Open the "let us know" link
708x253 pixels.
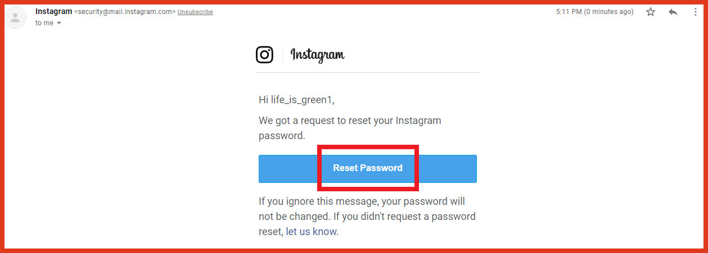coord(312,231)
